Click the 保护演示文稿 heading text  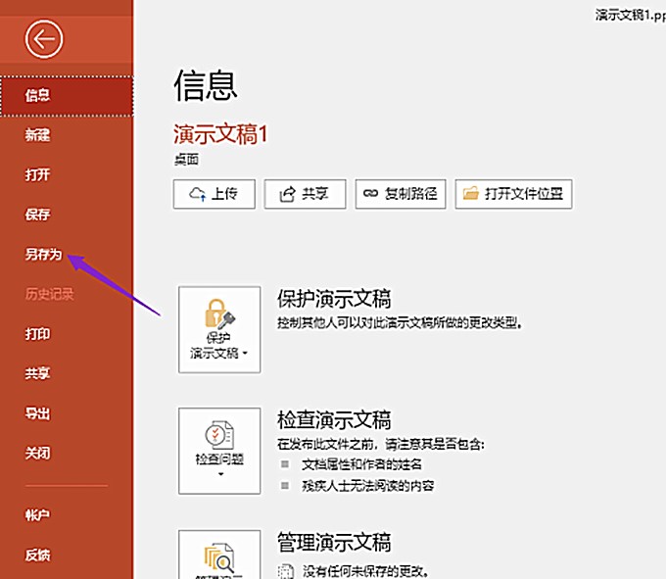click(334, 299)
